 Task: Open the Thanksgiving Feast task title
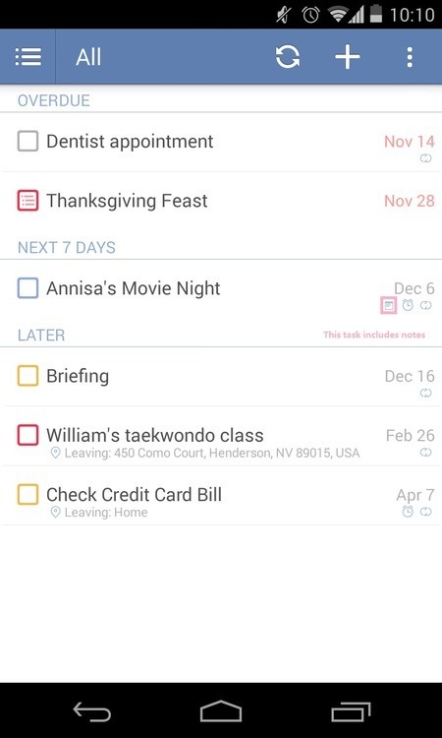pyautogui.click(x=127, y=201)
